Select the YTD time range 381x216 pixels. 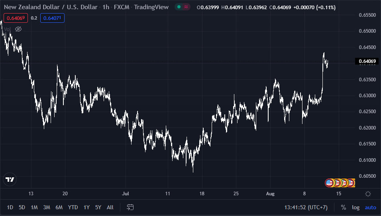click(x=73, y=207)
